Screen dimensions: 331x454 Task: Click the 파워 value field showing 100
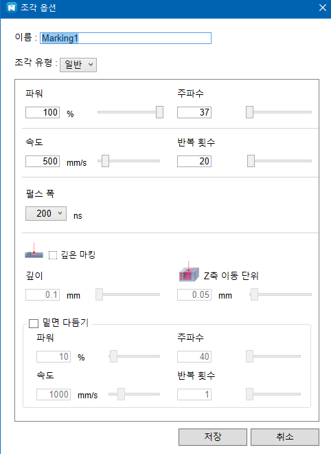click(43, 112)
